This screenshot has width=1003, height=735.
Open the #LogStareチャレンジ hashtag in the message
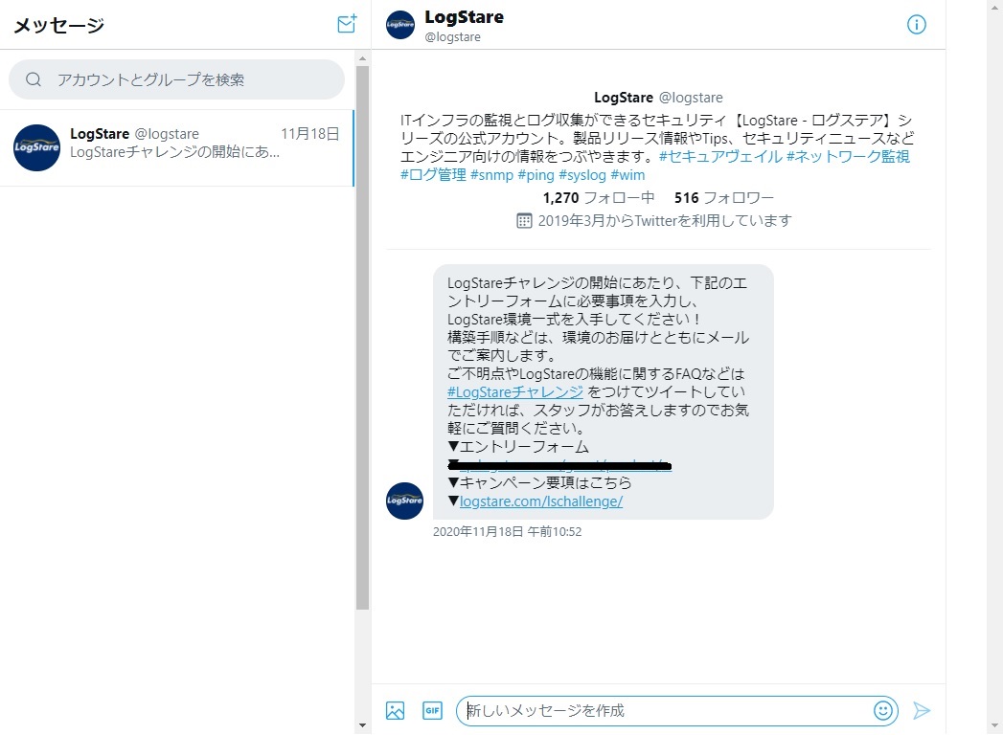(515, 391)
